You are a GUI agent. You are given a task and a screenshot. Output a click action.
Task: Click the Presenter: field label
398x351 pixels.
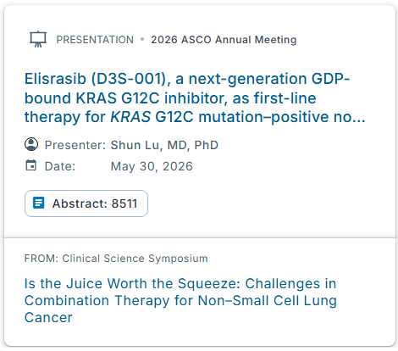pos(75,145)
